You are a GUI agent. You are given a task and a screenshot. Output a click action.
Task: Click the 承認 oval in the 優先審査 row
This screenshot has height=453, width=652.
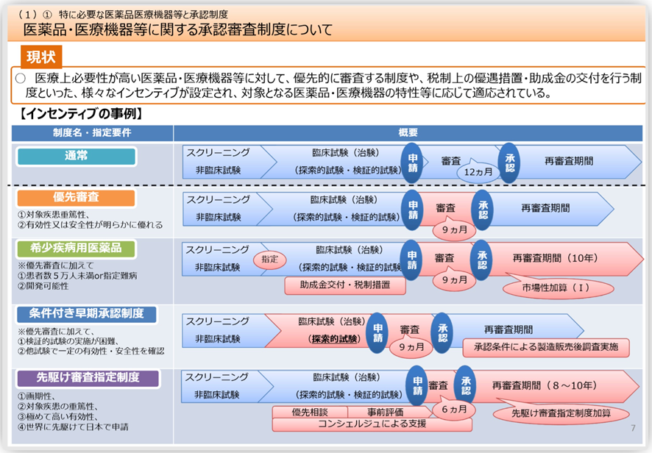point(482,210)
